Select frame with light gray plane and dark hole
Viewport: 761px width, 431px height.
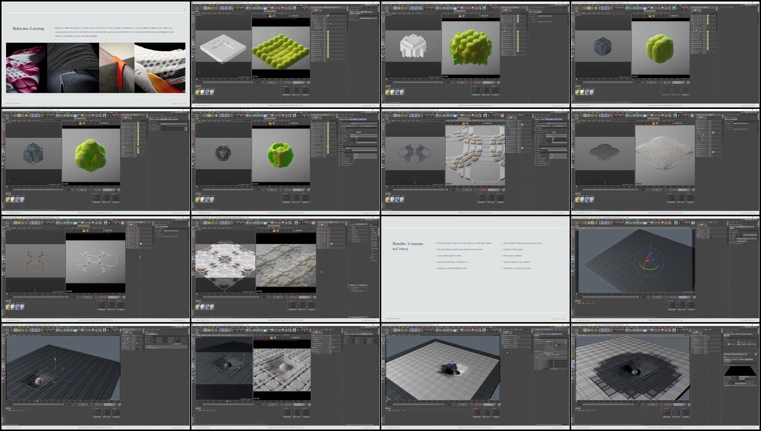tap(476, 376)
